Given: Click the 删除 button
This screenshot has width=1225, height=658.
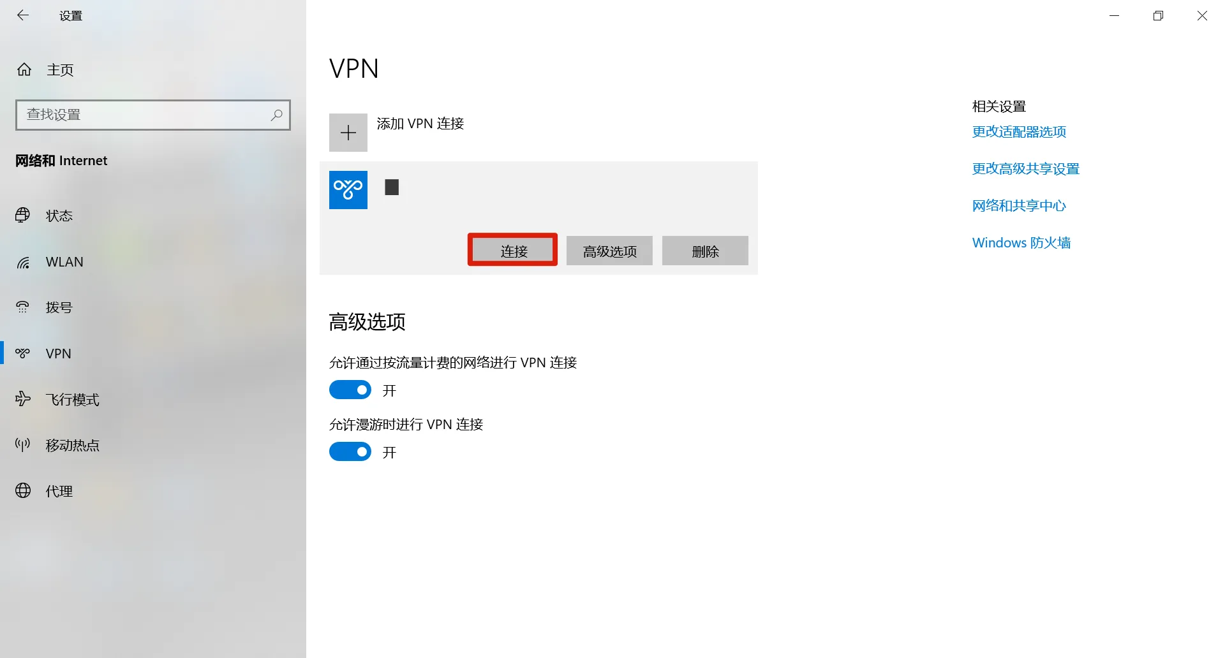Looking at the screenshot, I should (x=705, y=251).
